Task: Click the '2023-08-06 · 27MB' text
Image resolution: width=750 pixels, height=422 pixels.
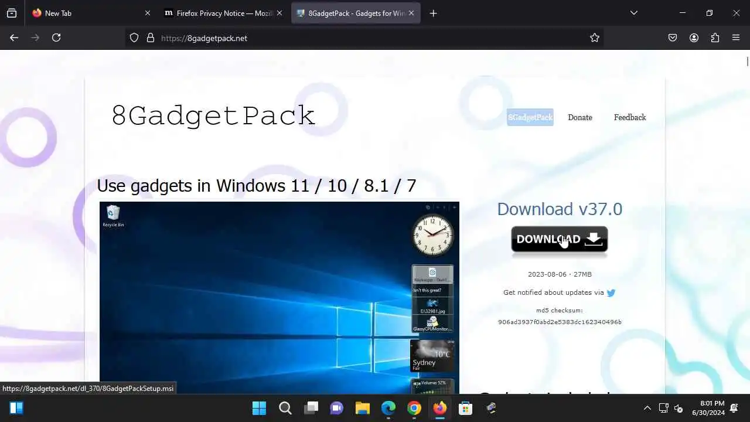Action: pos(560,274)
